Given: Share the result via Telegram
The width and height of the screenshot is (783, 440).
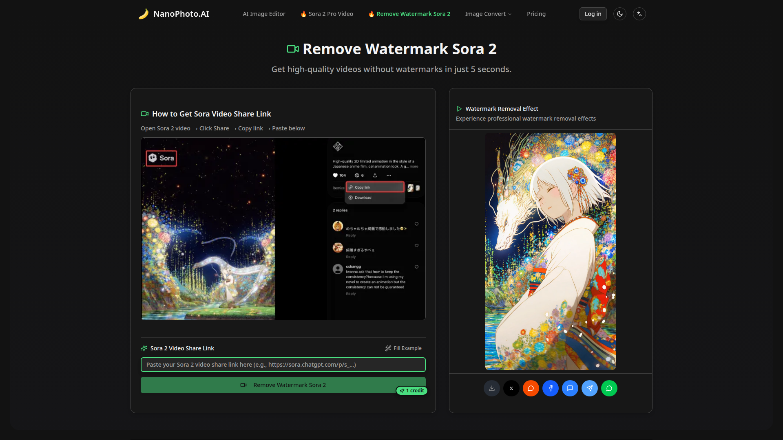Looking at the screenshot, I should pyautogui.click(x=589, y=388).
